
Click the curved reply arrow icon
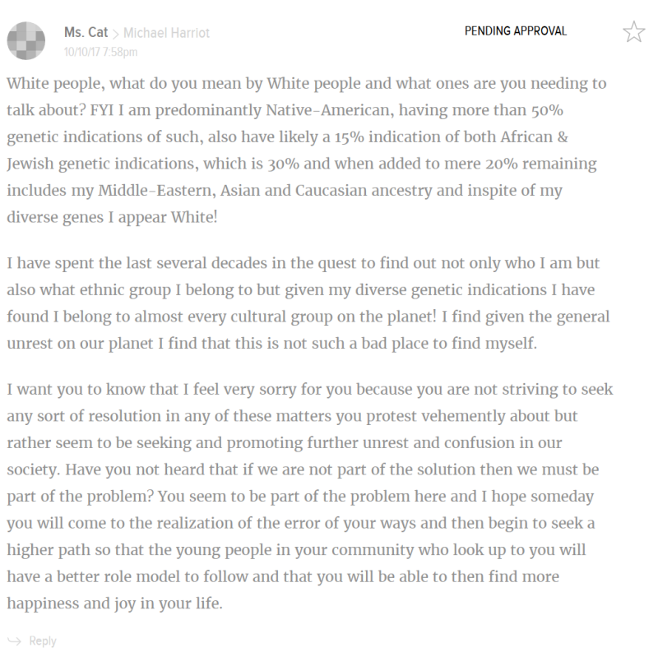coord(15,641)
